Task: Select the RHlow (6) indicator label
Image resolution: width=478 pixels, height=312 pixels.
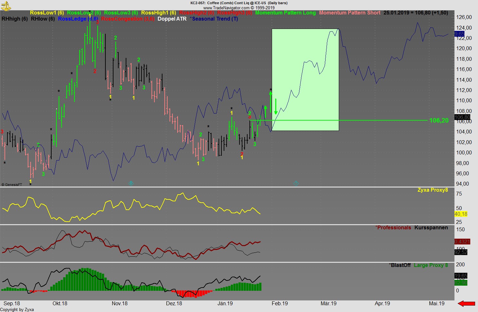Action: point(43,19)
